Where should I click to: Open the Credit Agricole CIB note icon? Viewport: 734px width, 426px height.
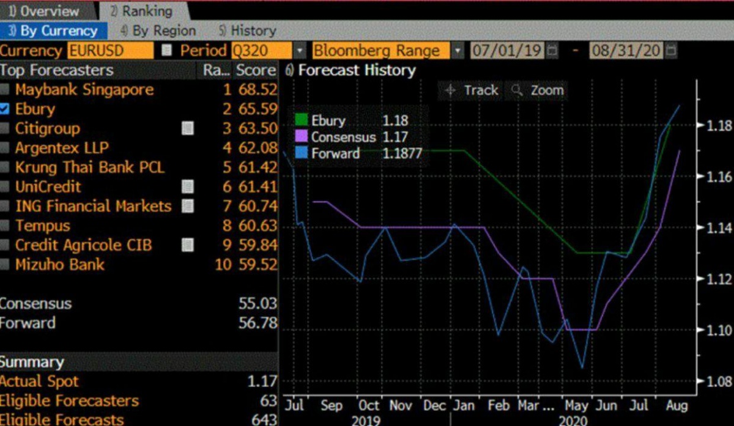(188, 246)
